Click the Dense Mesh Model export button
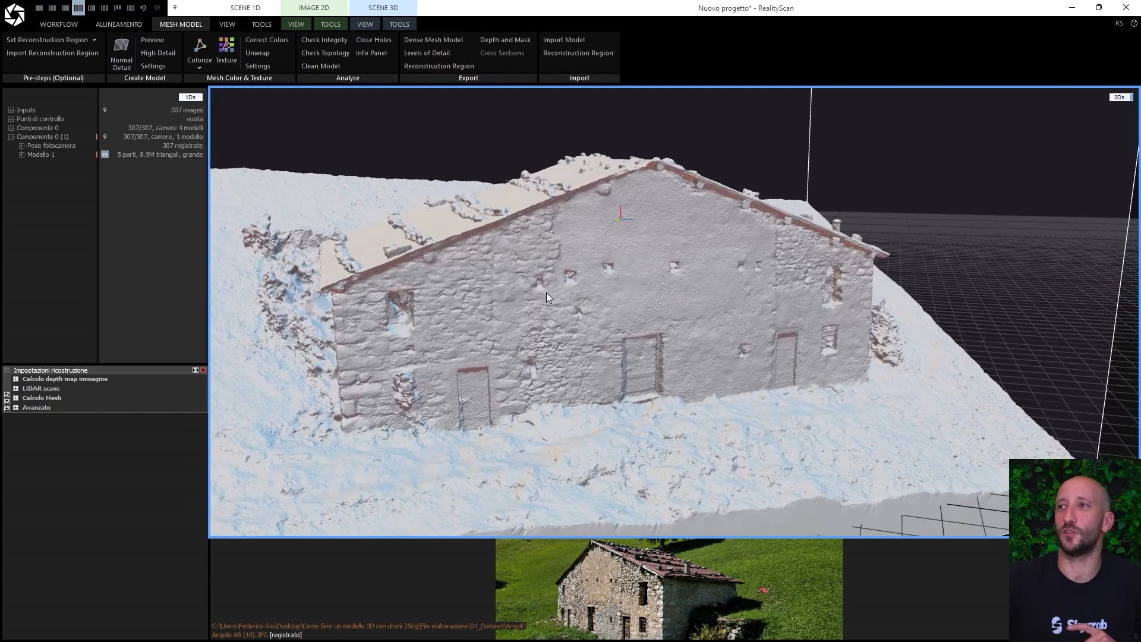The image size is (1141, 642). click(433, 40)
